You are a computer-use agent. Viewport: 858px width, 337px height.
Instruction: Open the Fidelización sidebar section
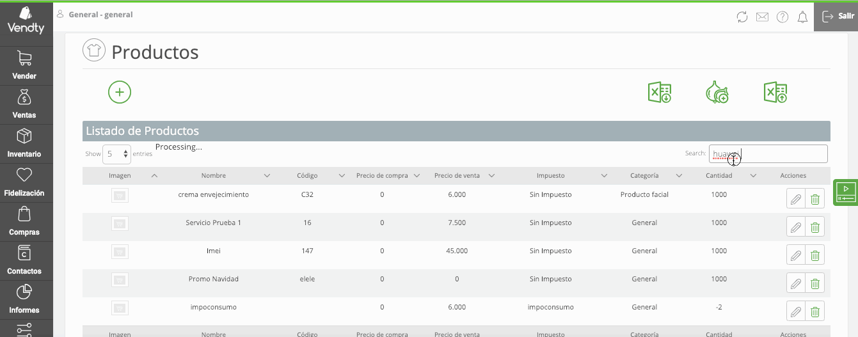point(24,182)
